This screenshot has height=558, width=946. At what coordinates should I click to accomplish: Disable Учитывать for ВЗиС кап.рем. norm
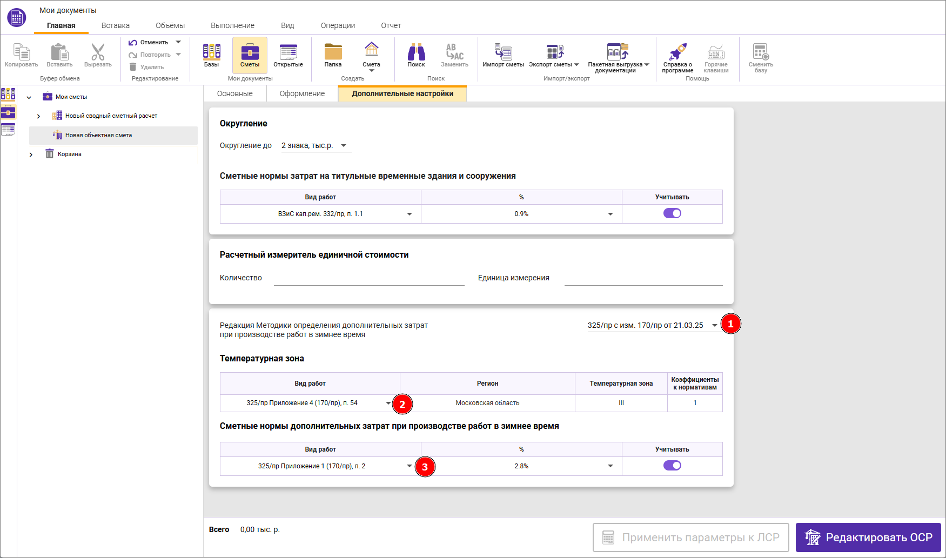[x=672, y=213]
